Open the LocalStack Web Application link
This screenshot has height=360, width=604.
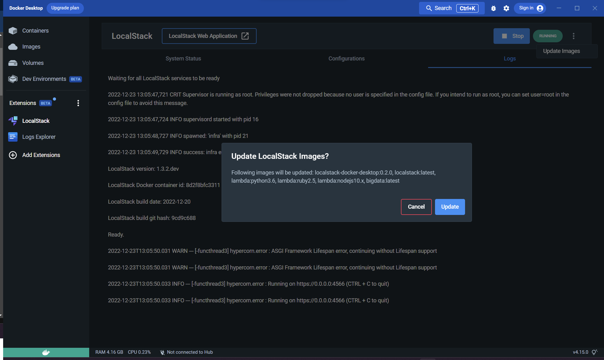coord(209,36)
